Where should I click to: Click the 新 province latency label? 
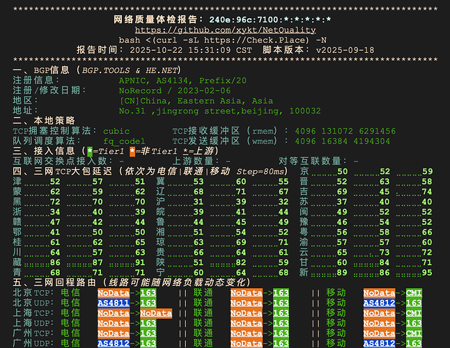[x=304, y=272]
